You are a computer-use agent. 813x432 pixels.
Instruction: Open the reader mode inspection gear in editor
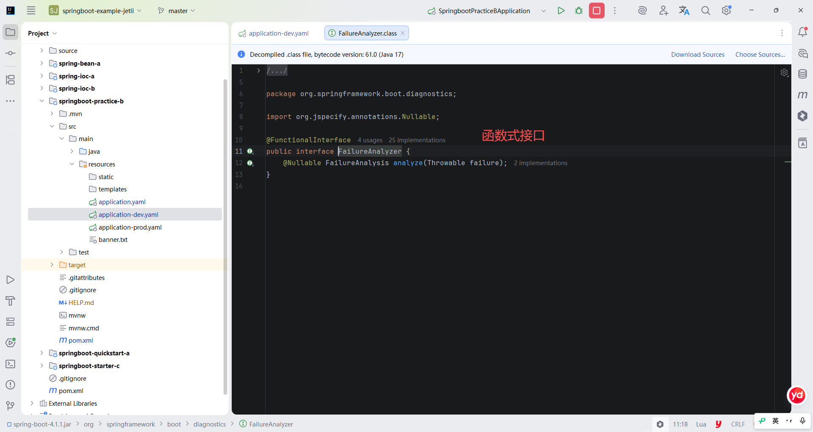coord(784,73)
